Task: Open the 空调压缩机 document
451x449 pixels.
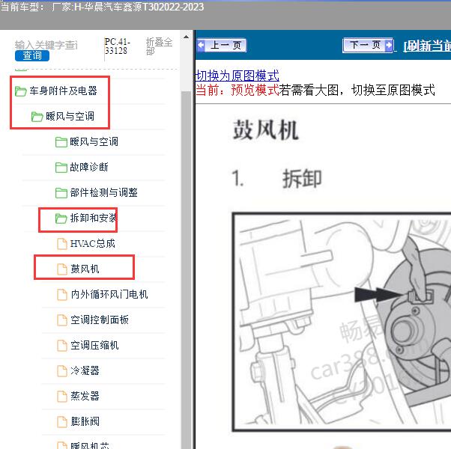Action: (x=94, y=345)
